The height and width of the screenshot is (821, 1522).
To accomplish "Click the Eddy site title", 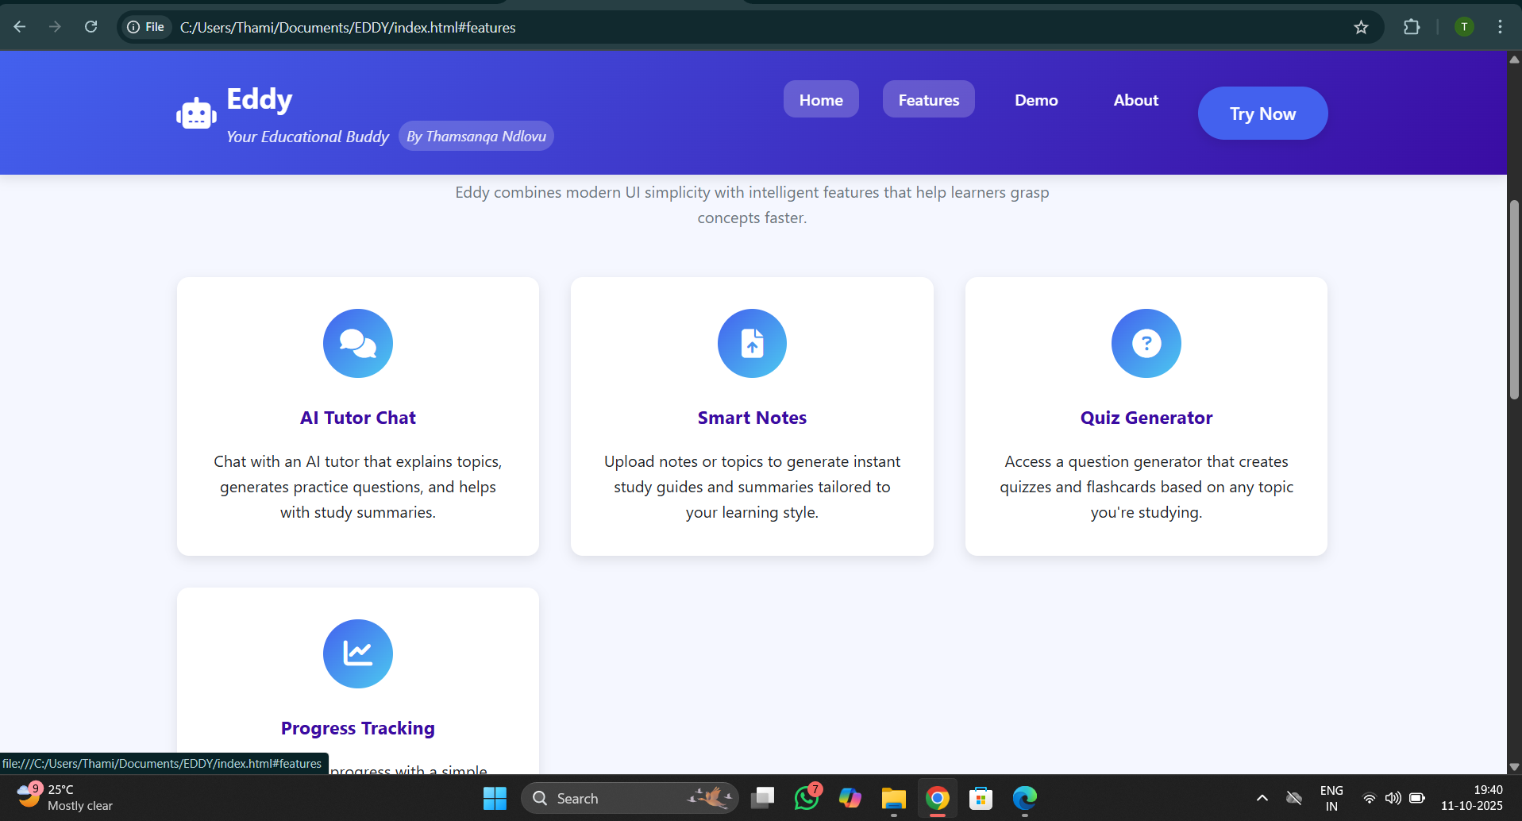I will click(260, 99).
